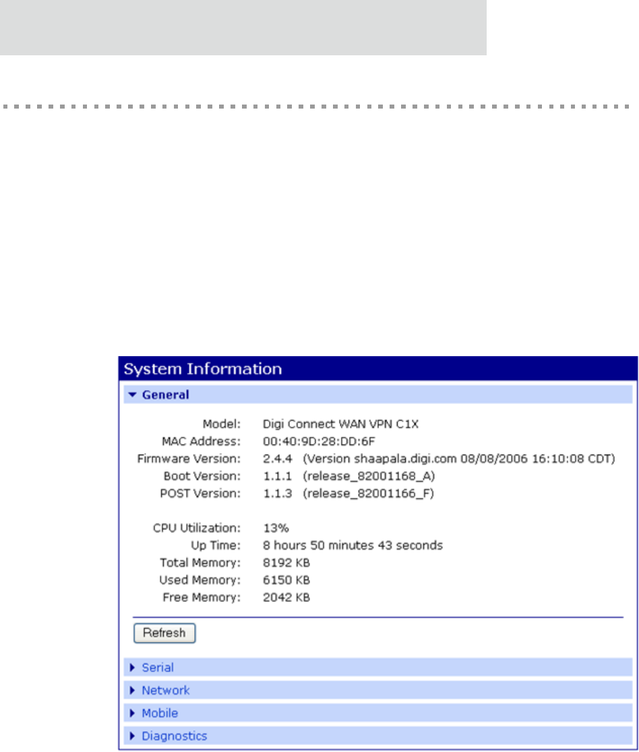Click the shaapala.digi.com version string
The image size is (639, 752).
point(459,459)
